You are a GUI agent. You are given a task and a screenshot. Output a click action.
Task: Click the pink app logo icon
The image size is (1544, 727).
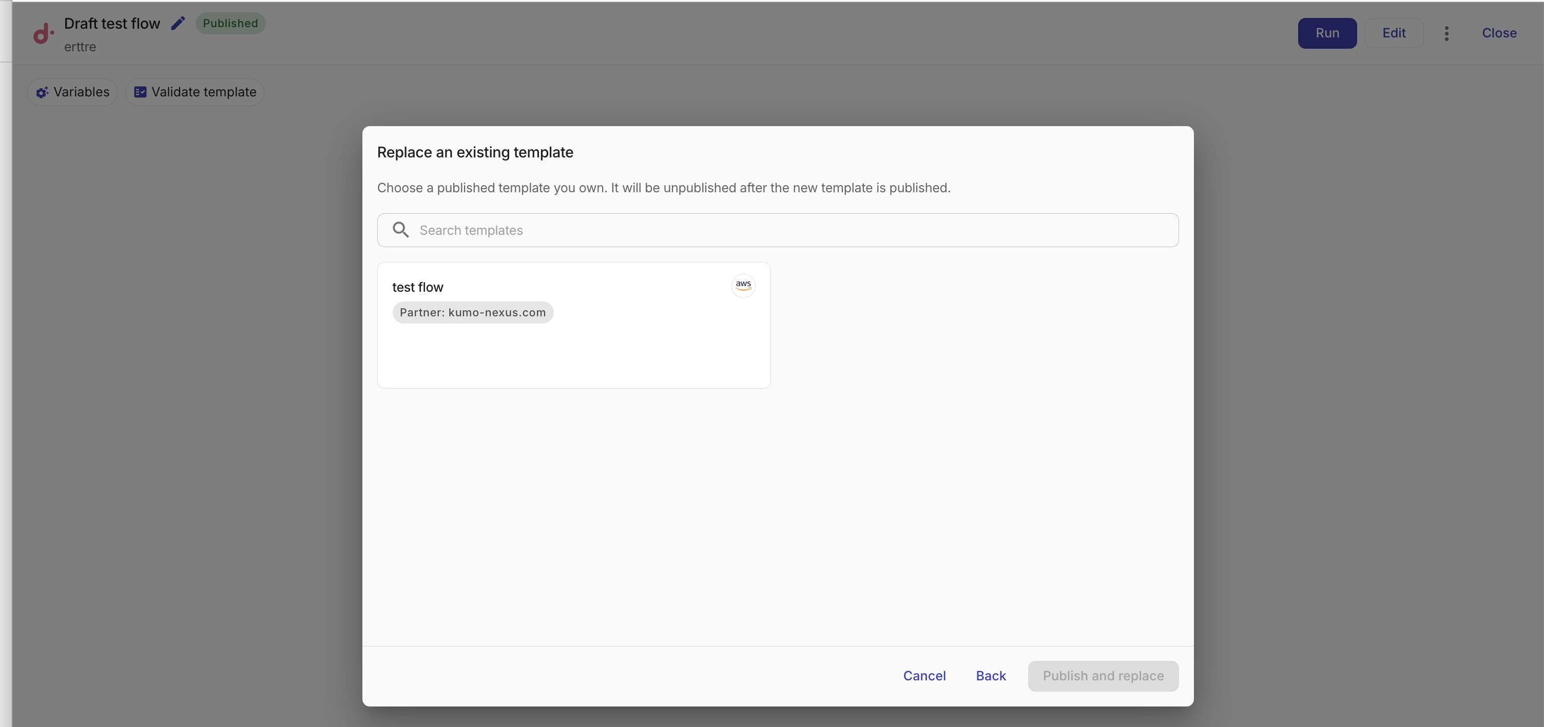[x=44, y=33]
